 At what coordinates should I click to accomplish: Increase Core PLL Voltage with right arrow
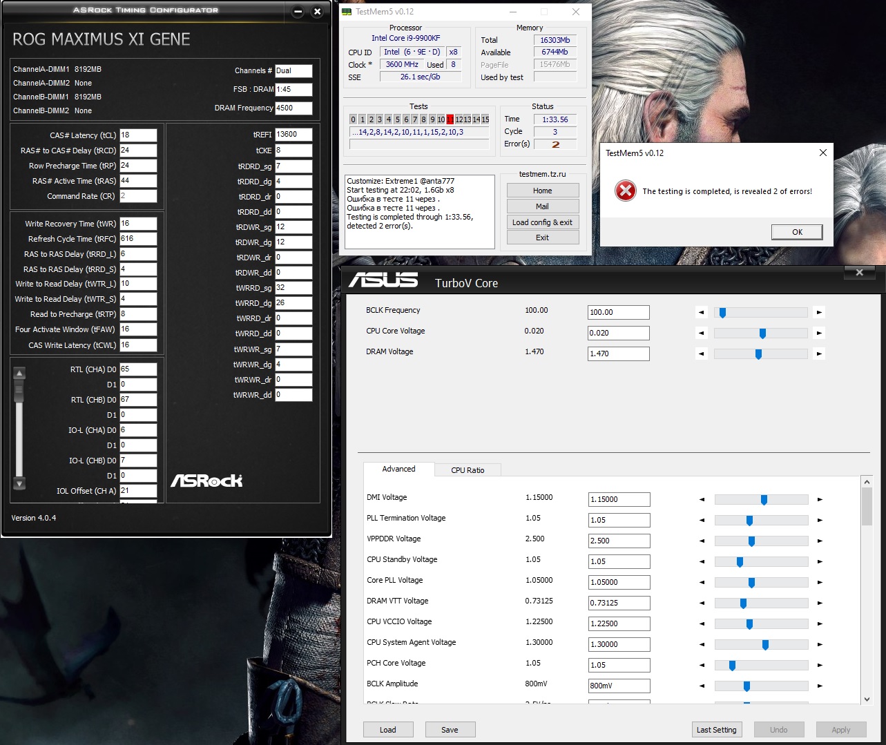[820, 582]
